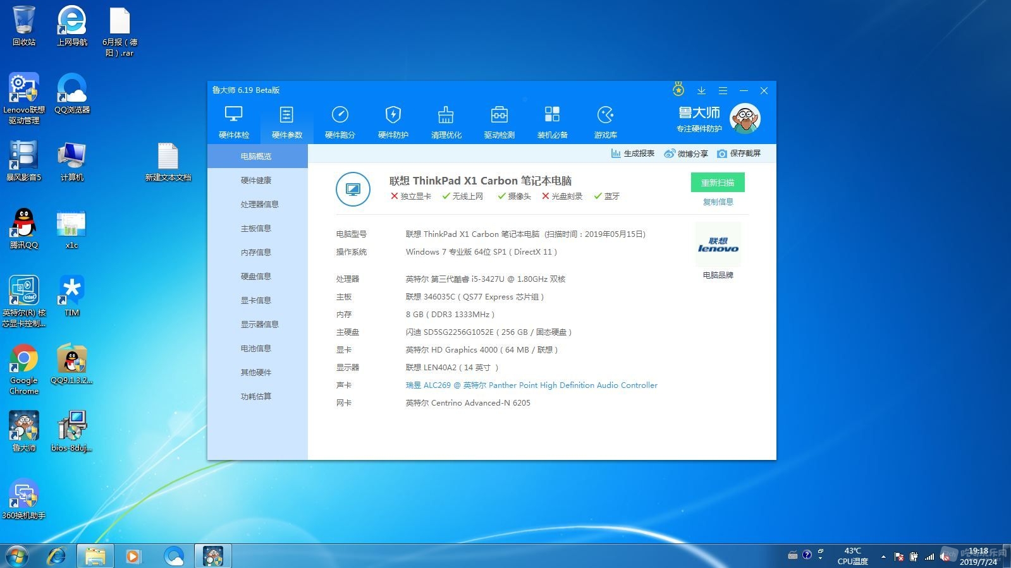Image resolution: width=1011 pixels, height=568 pixels.
Task: Open Internet Explorer from the taskbar
Action: pyautogui.click(x=57, y=556)
